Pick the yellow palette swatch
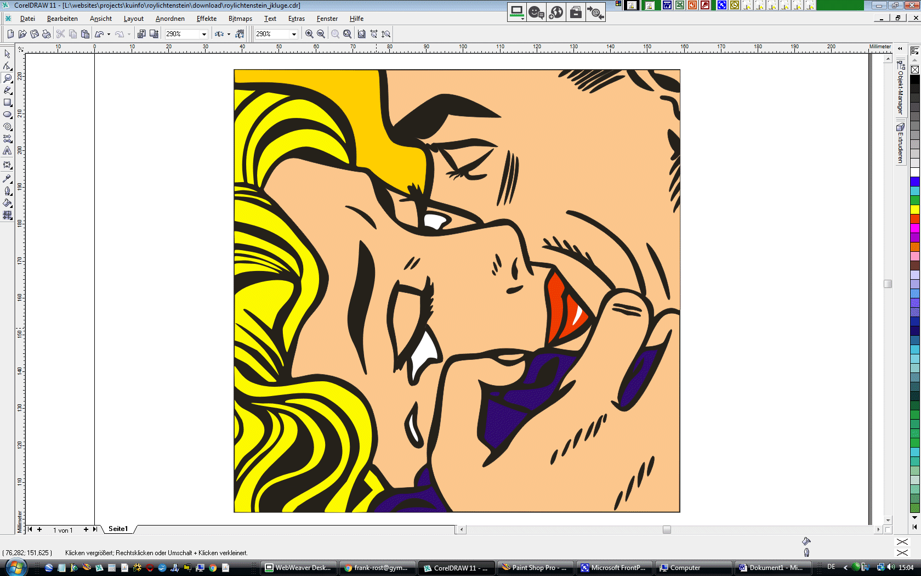 [915, 210]
